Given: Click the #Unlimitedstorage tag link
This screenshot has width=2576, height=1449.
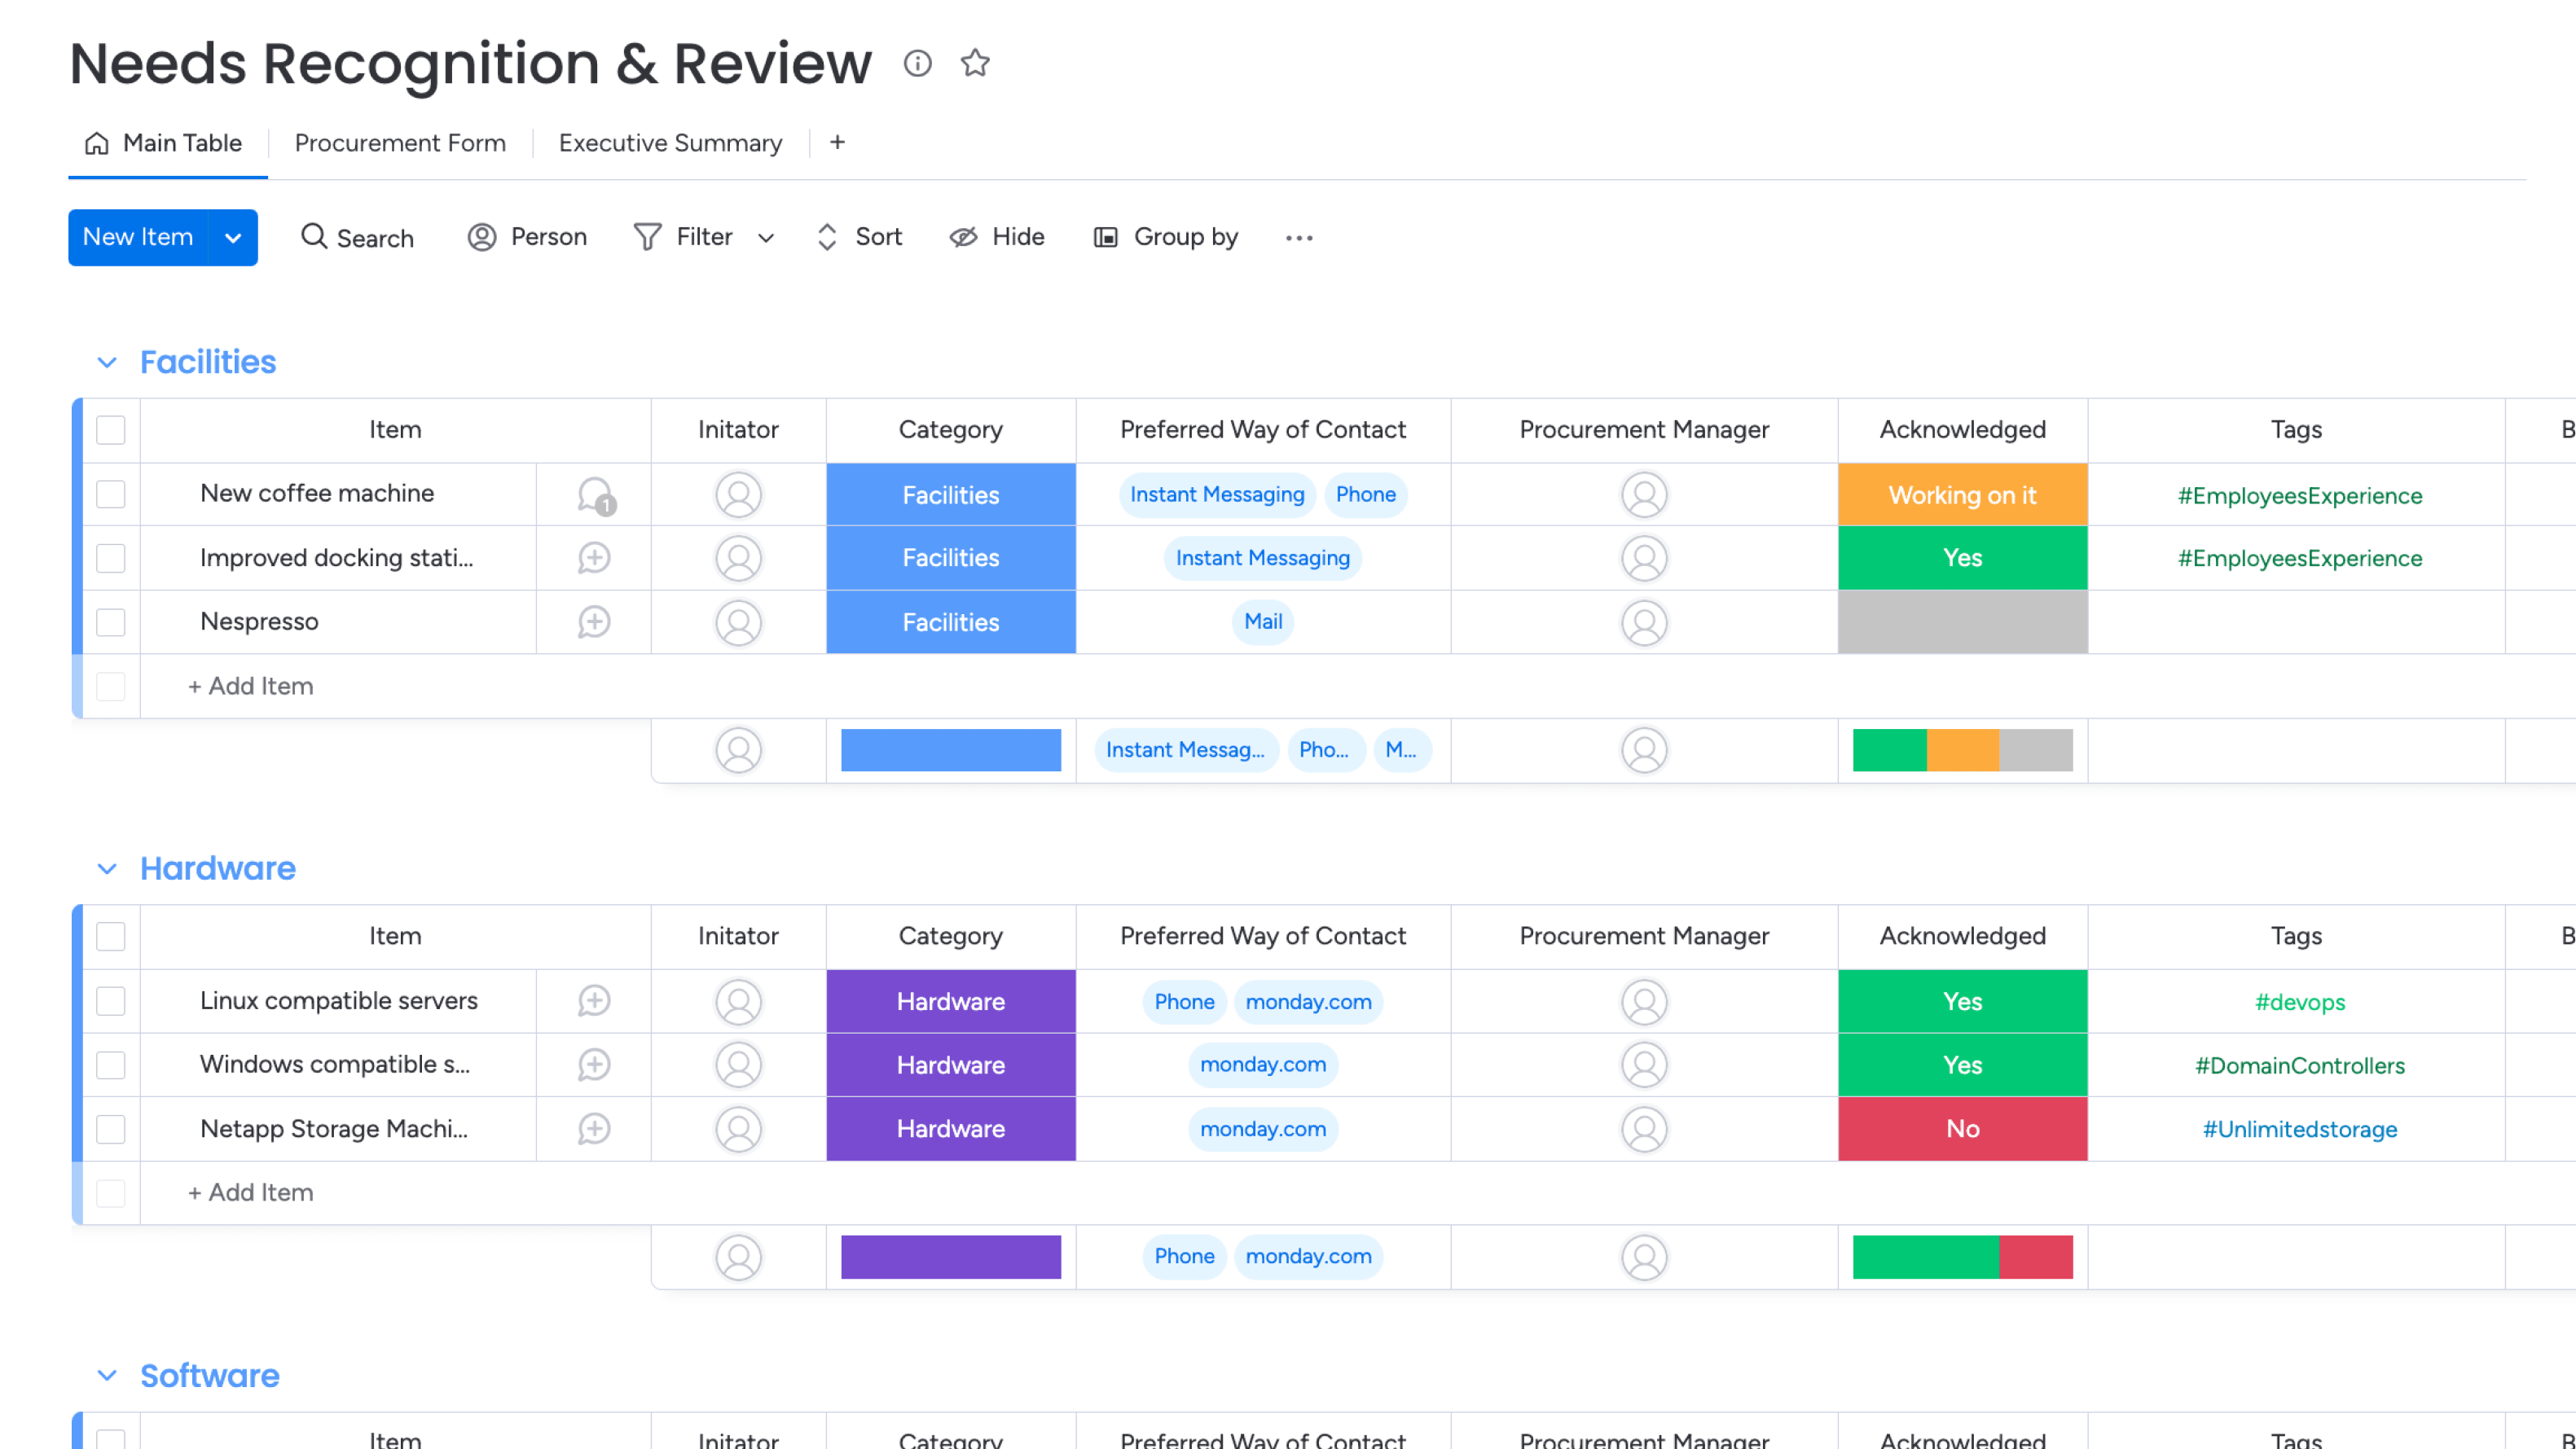Looking at the screenshot, I should coord(2299,1129).
